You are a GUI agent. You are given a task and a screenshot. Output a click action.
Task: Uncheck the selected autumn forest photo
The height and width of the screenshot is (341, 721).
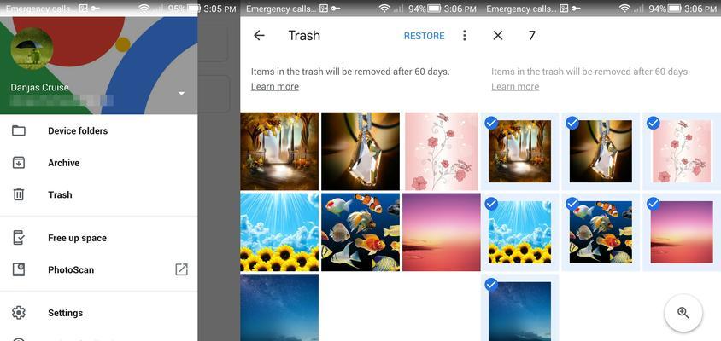coord(491,123)
